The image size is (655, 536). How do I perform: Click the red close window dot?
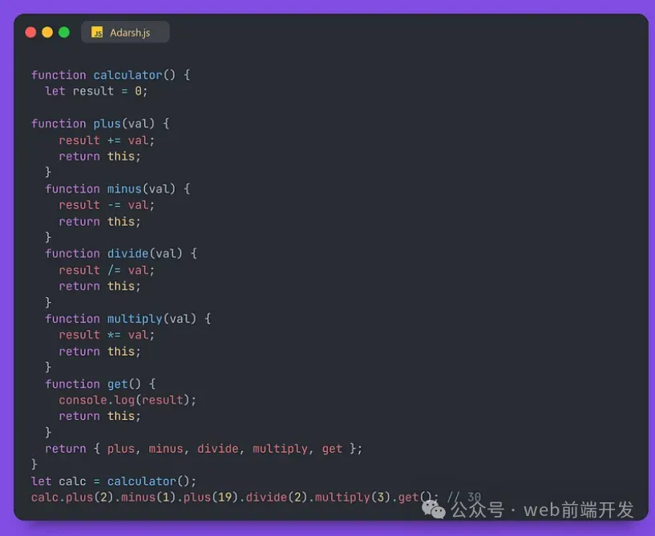(x=30, y=32)
